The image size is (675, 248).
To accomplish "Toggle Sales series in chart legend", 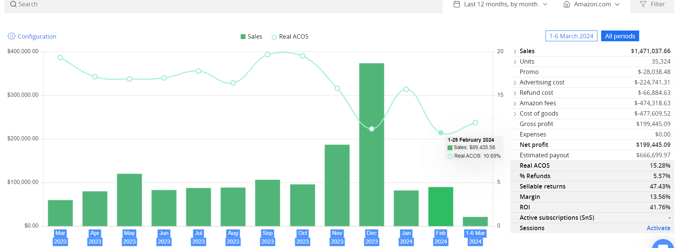I will point(251,36).
